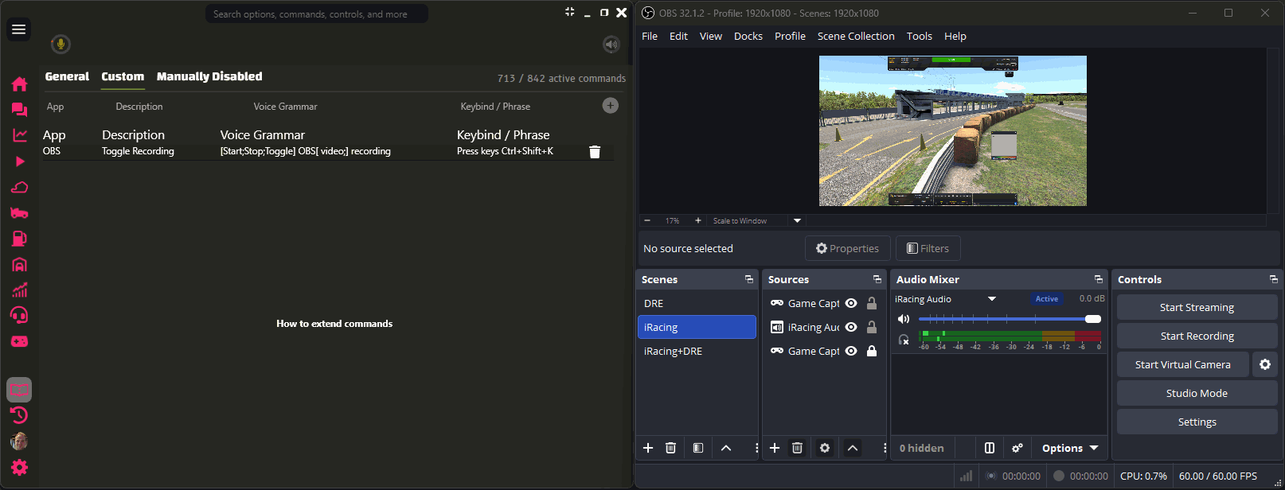Open the Sources dock three-dot overflow menu

click(885, 448)
